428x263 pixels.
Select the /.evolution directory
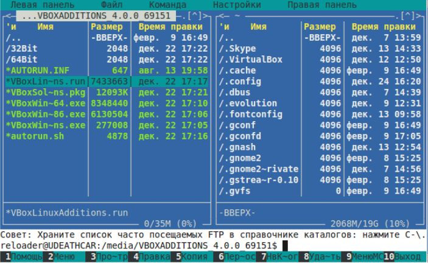coord(320,103)
